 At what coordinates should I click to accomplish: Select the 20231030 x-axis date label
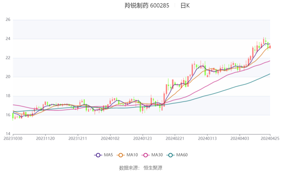click(13, 138)
